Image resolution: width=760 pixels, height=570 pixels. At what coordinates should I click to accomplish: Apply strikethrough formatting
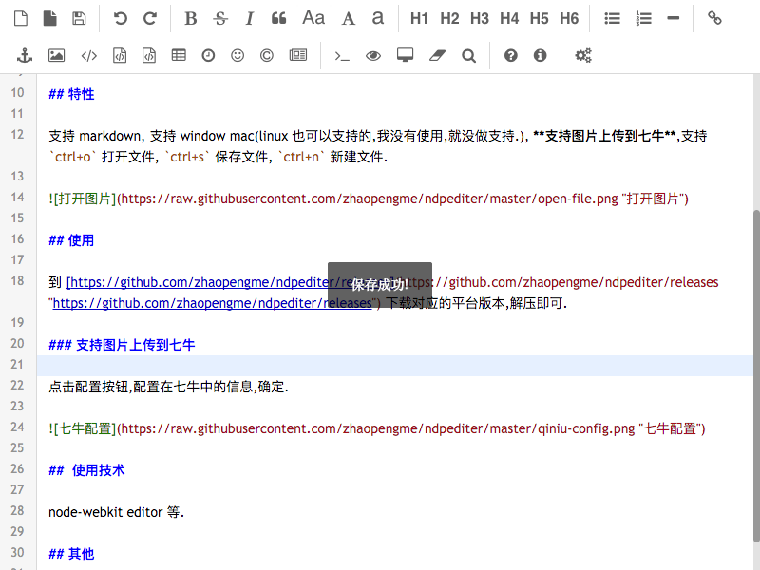pos(220,18)
